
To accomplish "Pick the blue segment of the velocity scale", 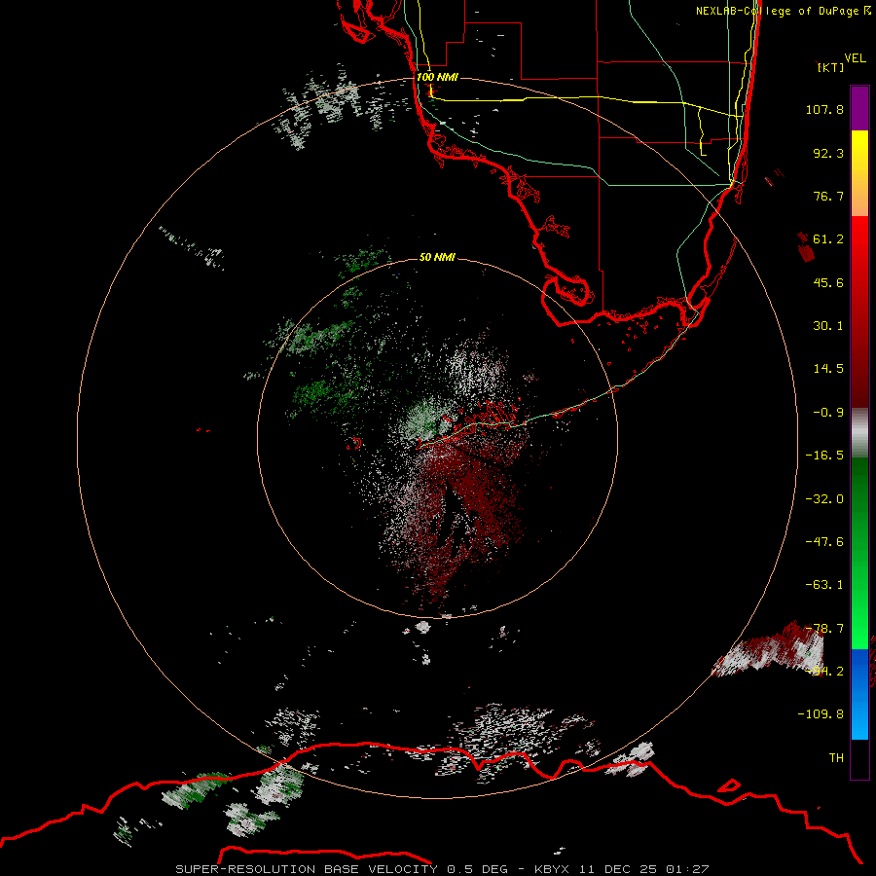I will (859, 694).
